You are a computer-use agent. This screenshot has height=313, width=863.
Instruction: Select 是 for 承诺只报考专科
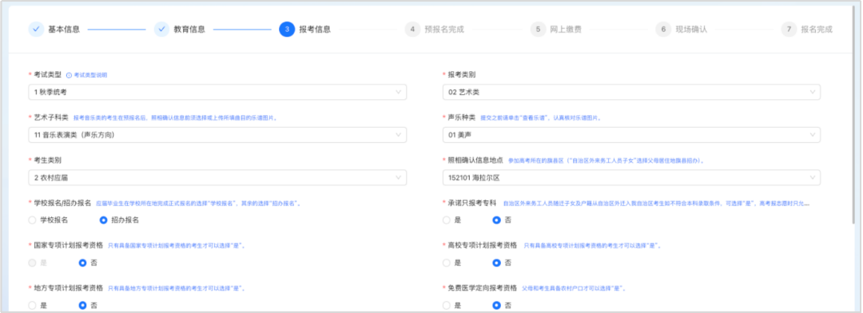[447, 220]
